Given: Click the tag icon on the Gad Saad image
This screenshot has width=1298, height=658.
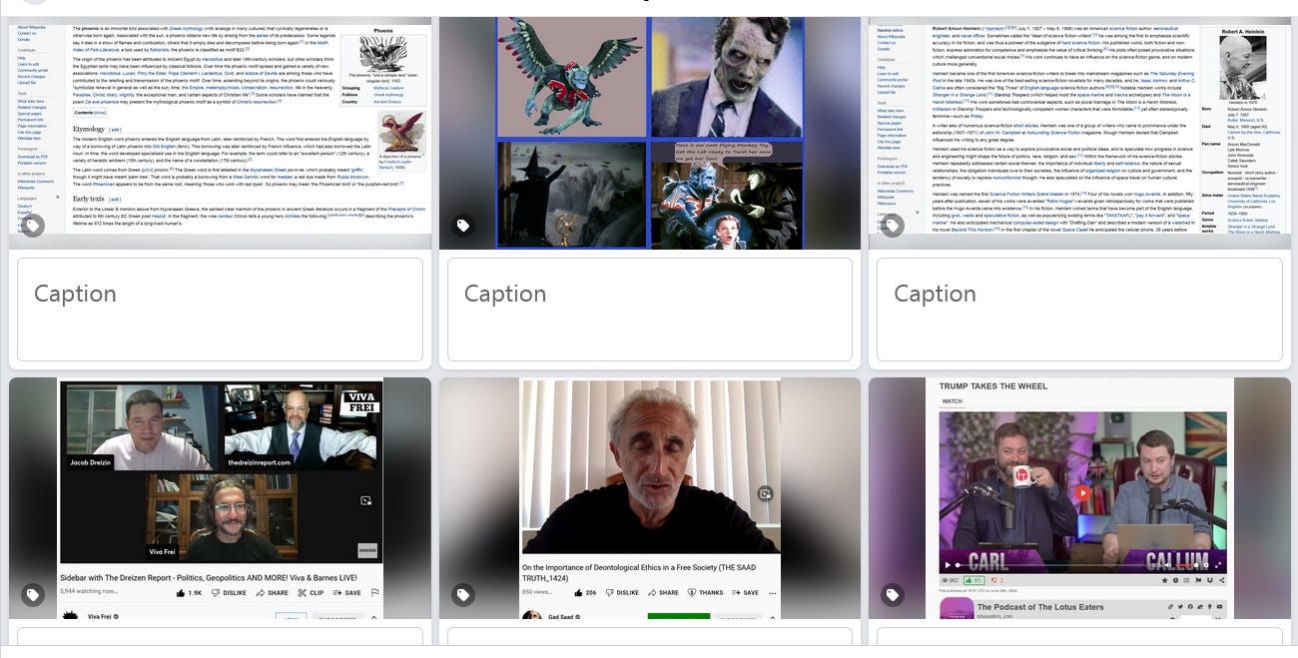Looking at the screenshot, I should (x=463, y=595).
